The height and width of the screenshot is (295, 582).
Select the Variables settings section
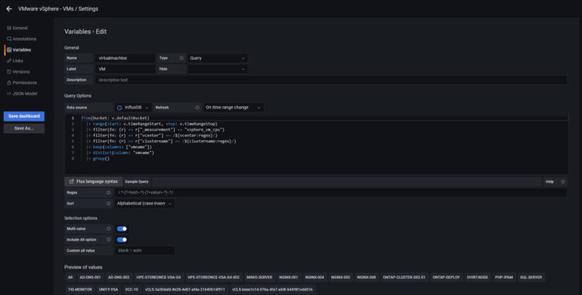19,50
